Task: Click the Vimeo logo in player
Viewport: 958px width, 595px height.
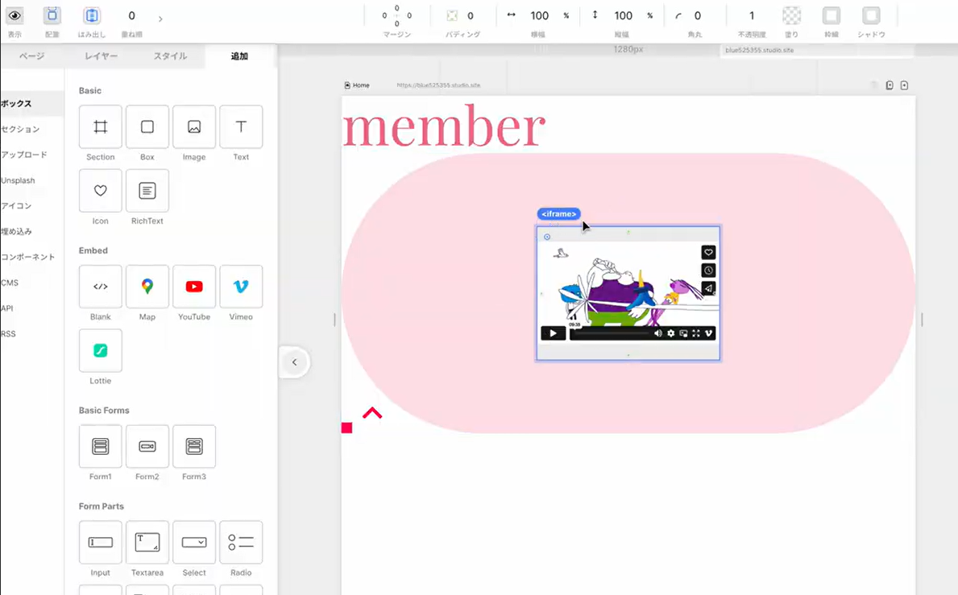Action: tap(709, 333)
